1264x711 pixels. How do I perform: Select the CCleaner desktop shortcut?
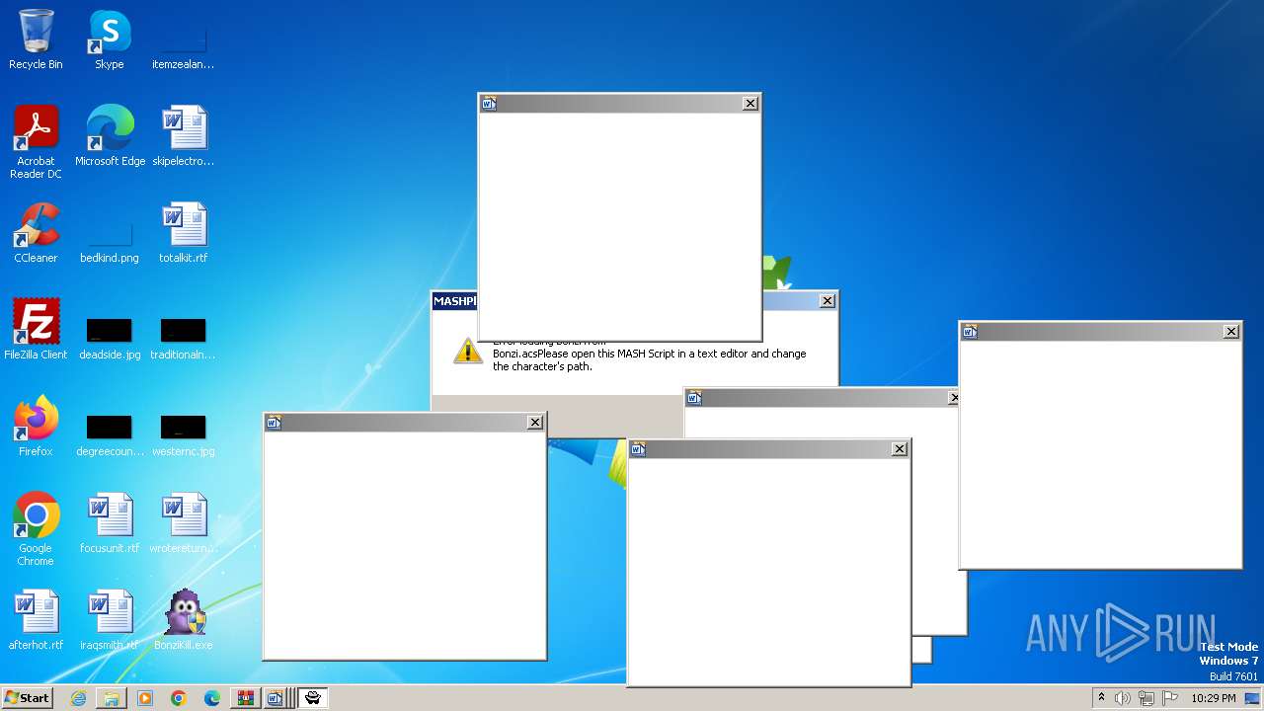coord(36,233)
